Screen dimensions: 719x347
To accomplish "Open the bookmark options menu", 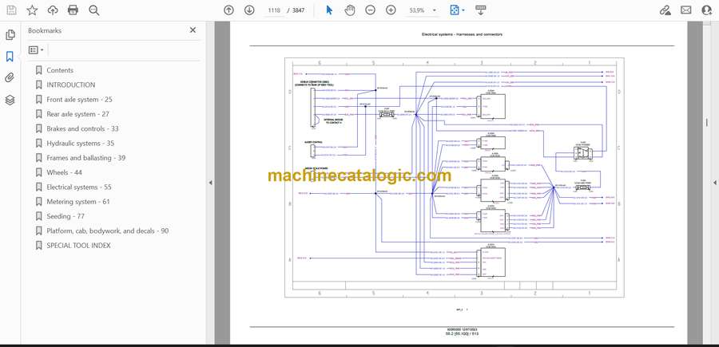I will tap(36, 50).
